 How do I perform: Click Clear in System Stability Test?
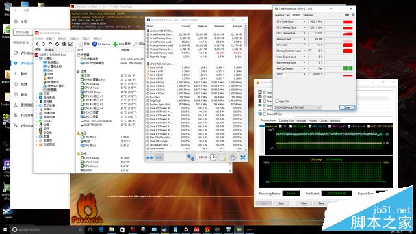tap(304, 203)
